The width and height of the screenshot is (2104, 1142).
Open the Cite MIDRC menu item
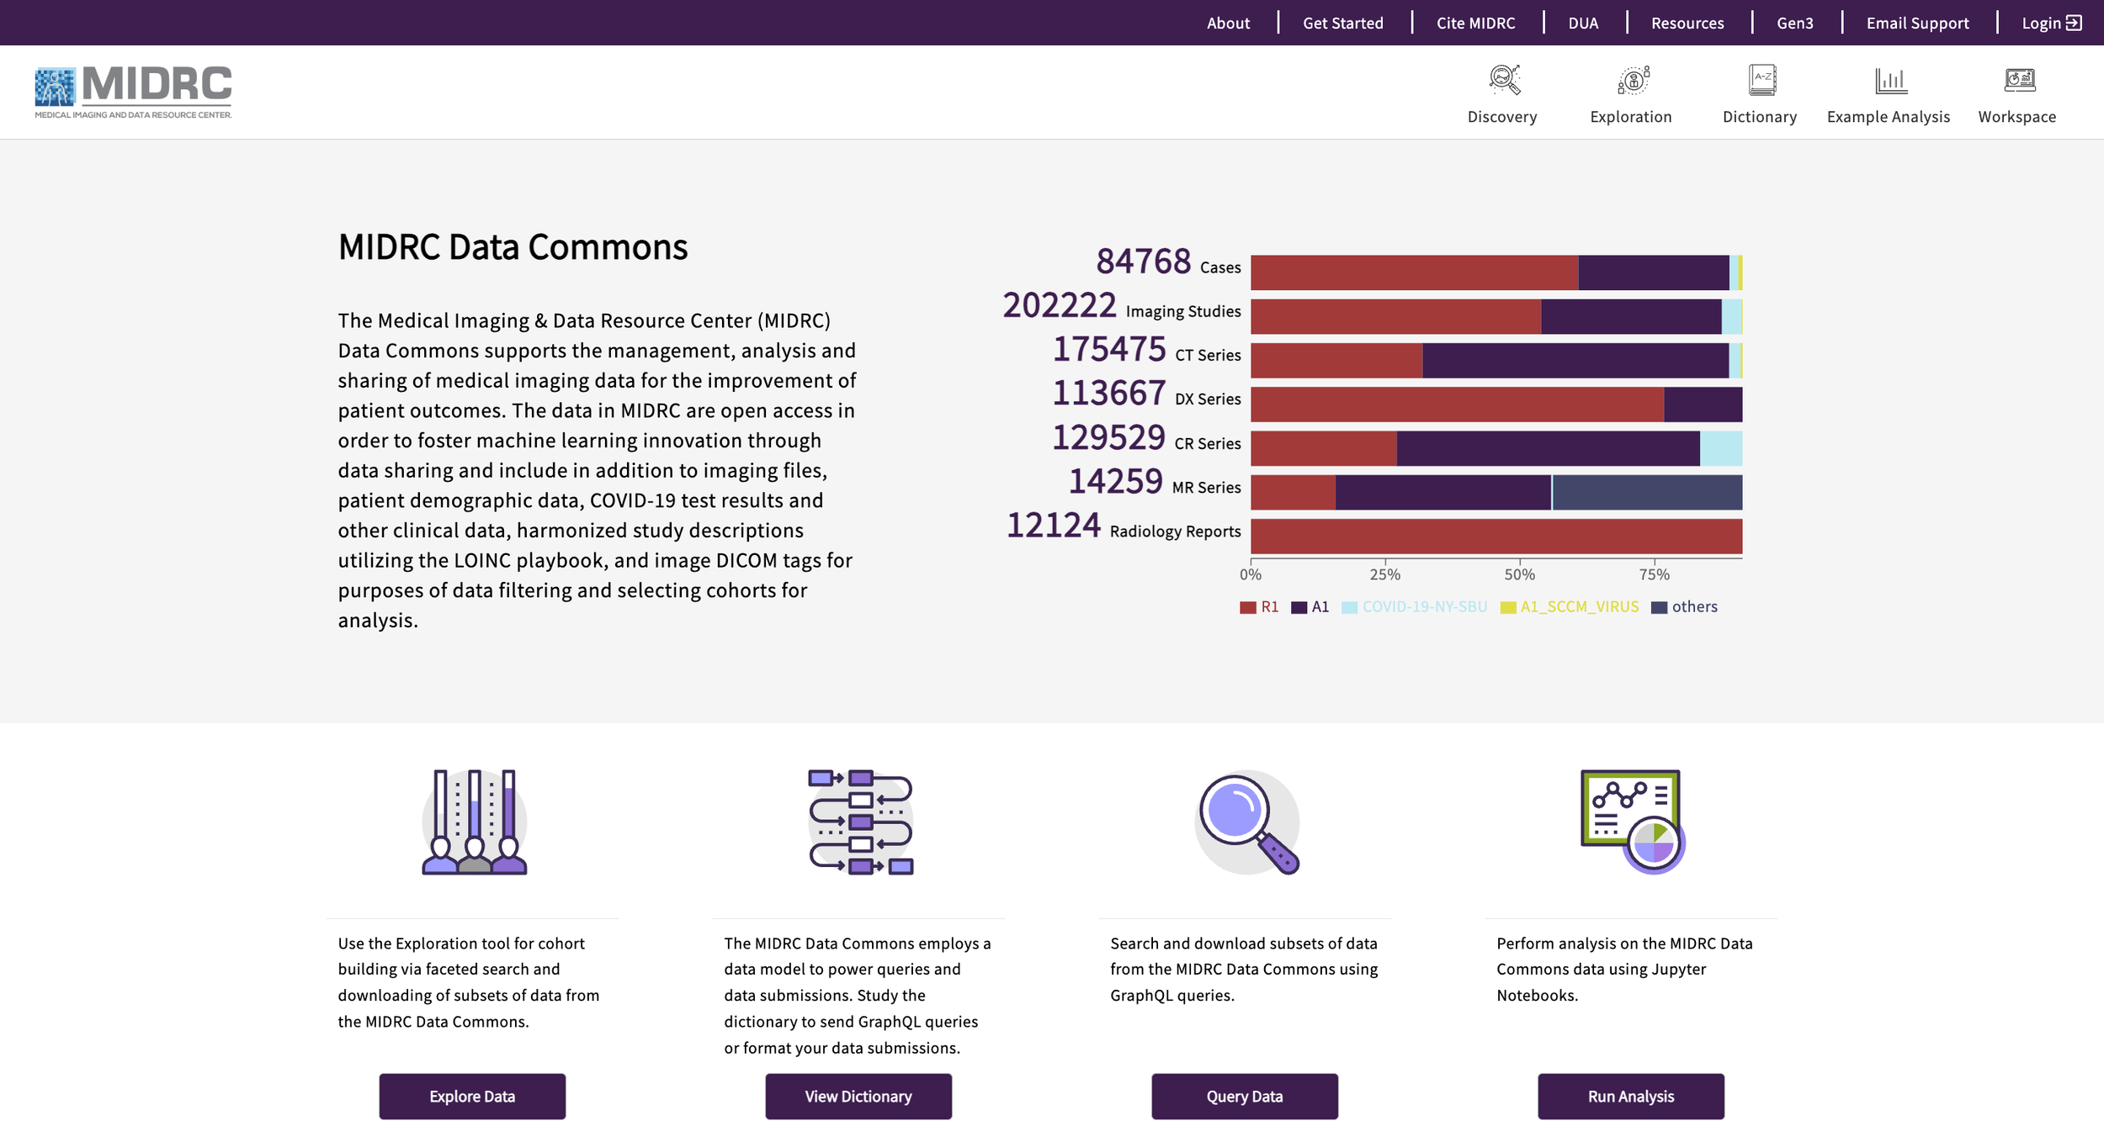(x=1475, y=23)
